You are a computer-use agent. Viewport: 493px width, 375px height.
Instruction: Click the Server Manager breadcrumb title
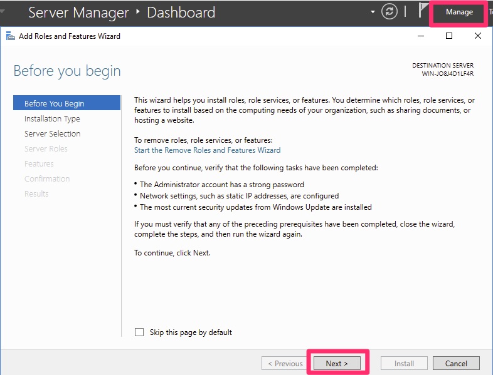pos(78,13)
